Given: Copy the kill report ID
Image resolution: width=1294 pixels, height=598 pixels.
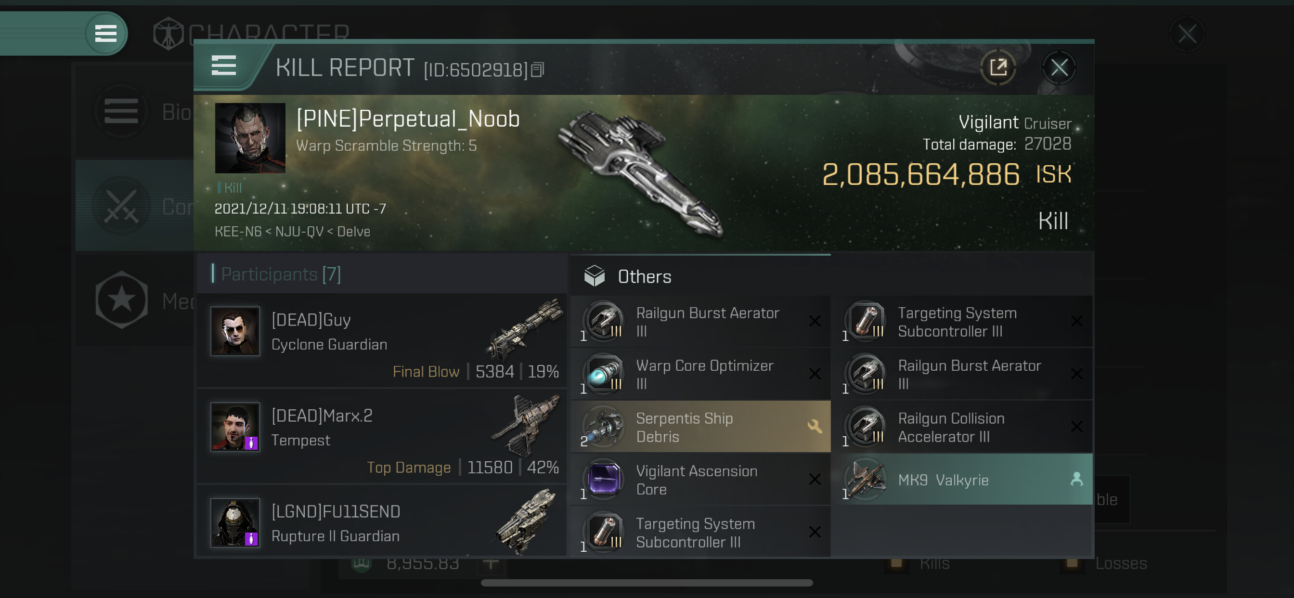Looking at the screenshot, I should point(538,70).
